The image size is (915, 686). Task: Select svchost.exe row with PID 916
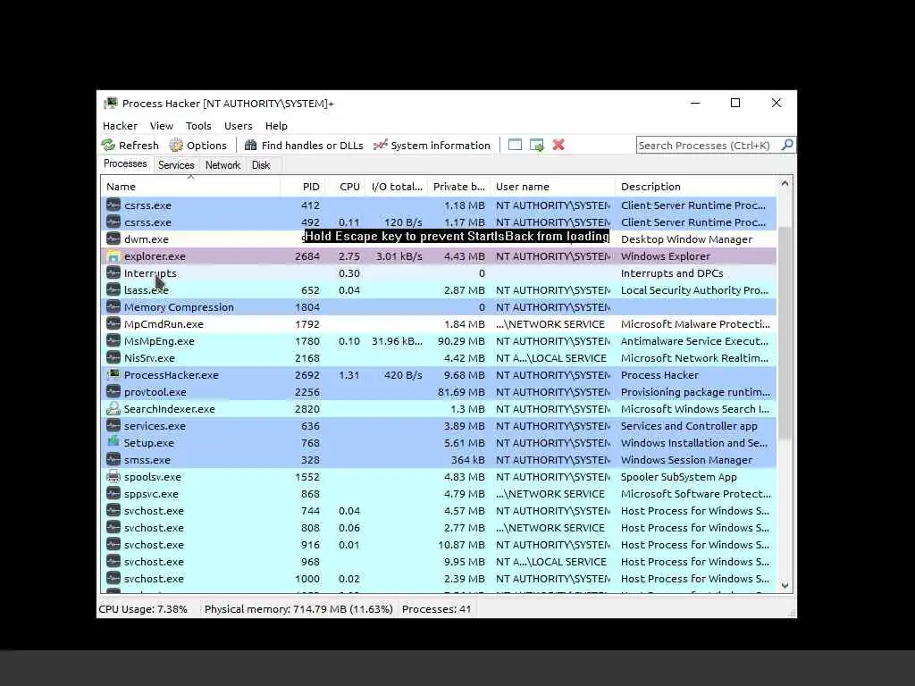[x=439, y=544]
